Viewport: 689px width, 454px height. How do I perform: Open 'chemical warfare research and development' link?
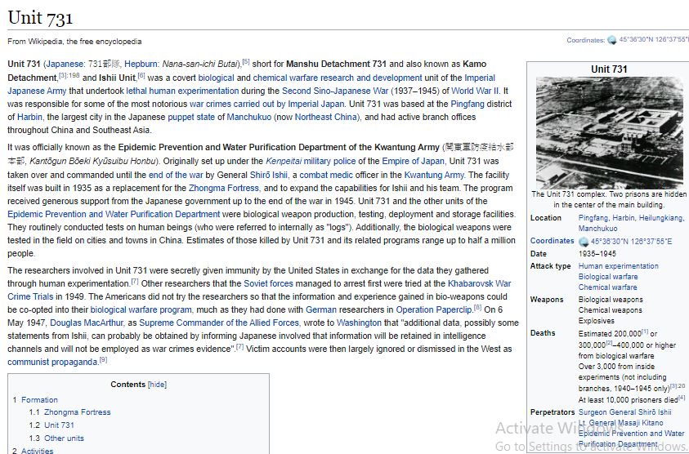338,78
